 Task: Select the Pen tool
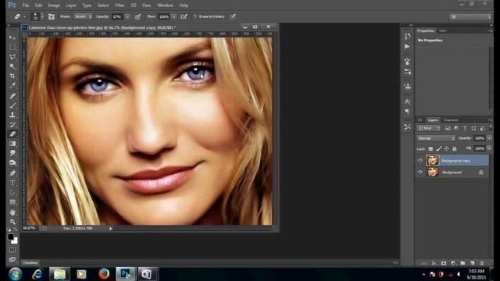click(x=12, y=173)
